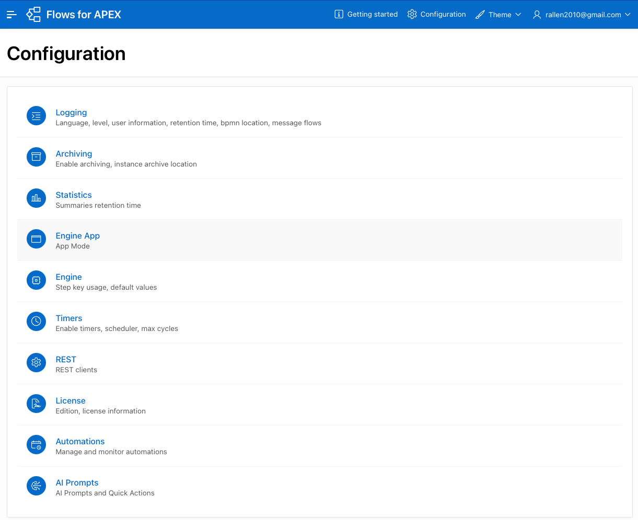Viewport: 638px width, 520px height.
Task: Open the Automations settings link
Action: tap(80, 441)
